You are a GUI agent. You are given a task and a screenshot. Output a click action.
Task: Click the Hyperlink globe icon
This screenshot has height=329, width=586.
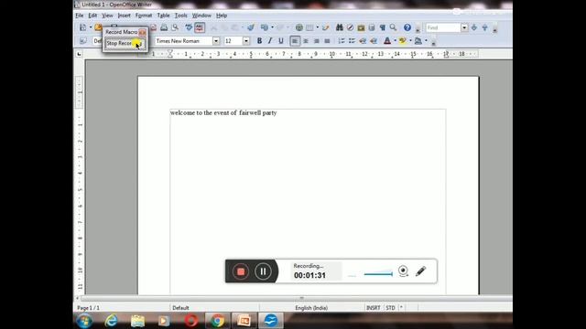tap(299, 27)
